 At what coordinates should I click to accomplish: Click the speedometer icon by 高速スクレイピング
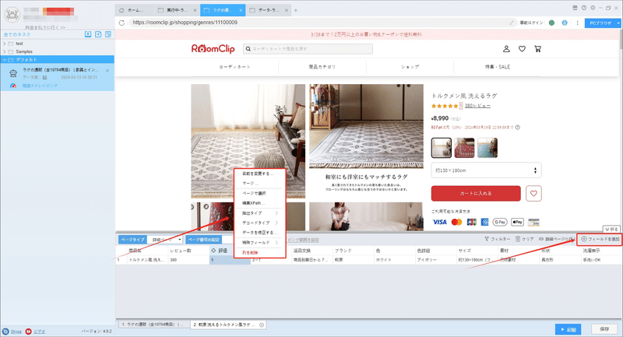[13, 86]
